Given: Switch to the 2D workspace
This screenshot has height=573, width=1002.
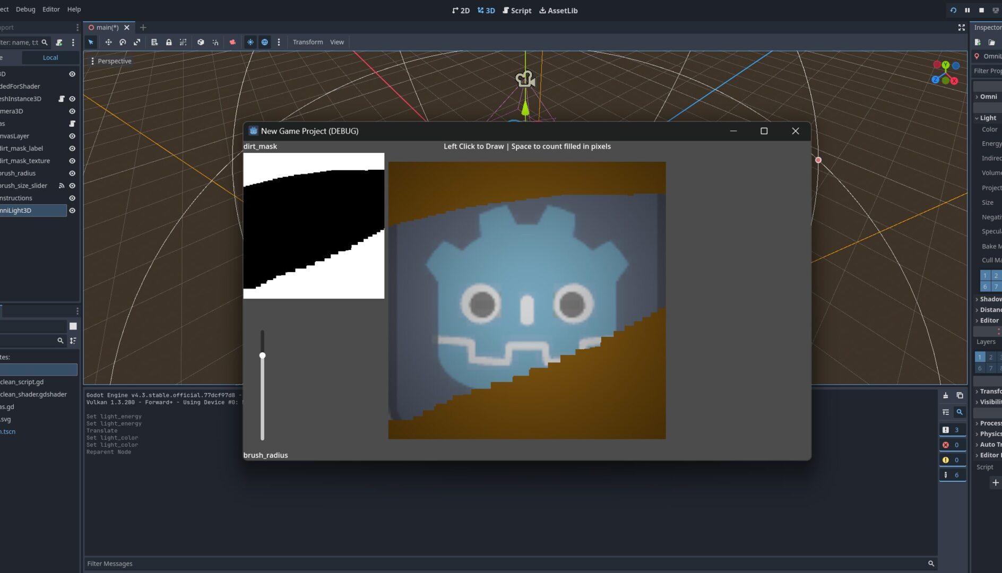Looking at the screenshot, I should [x=461, y=10].
